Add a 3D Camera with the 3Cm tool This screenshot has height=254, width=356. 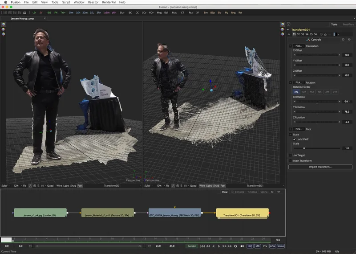click(x=85, y=13)
